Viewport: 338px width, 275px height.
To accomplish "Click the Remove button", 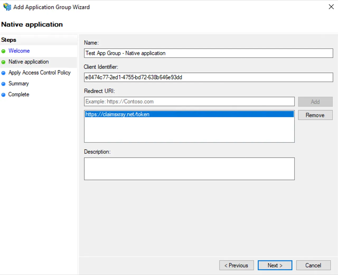I will [x=315, y=115].
